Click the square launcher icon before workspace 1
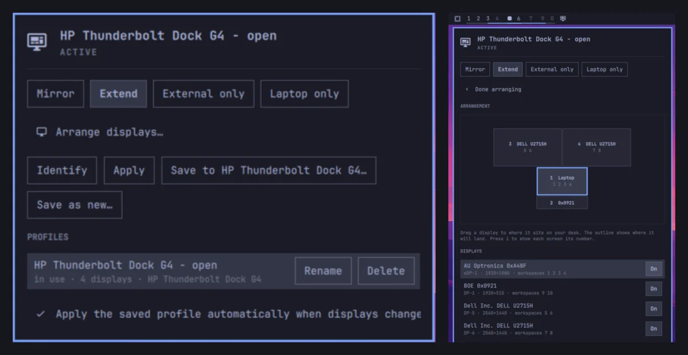This screenshot has height=355, width=688. (x=457, y=18)
